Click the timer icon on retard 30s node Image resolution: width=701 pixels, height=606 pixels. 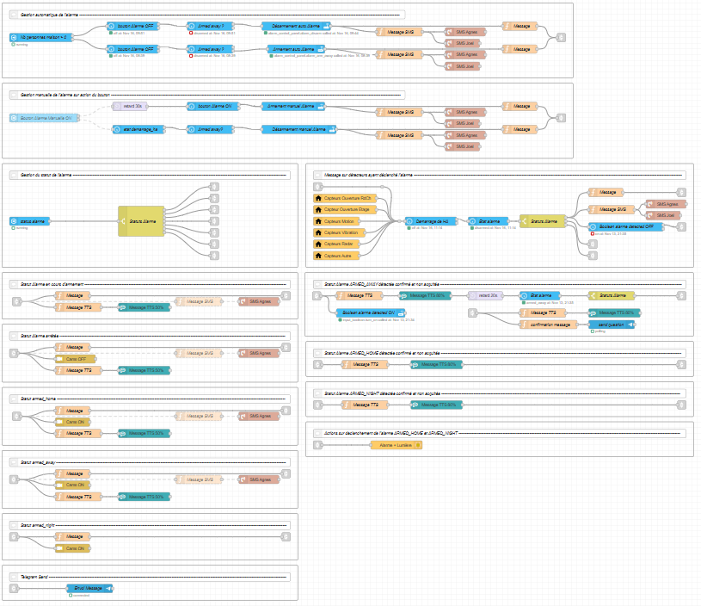pyautogui.click(x=118, y=106)
